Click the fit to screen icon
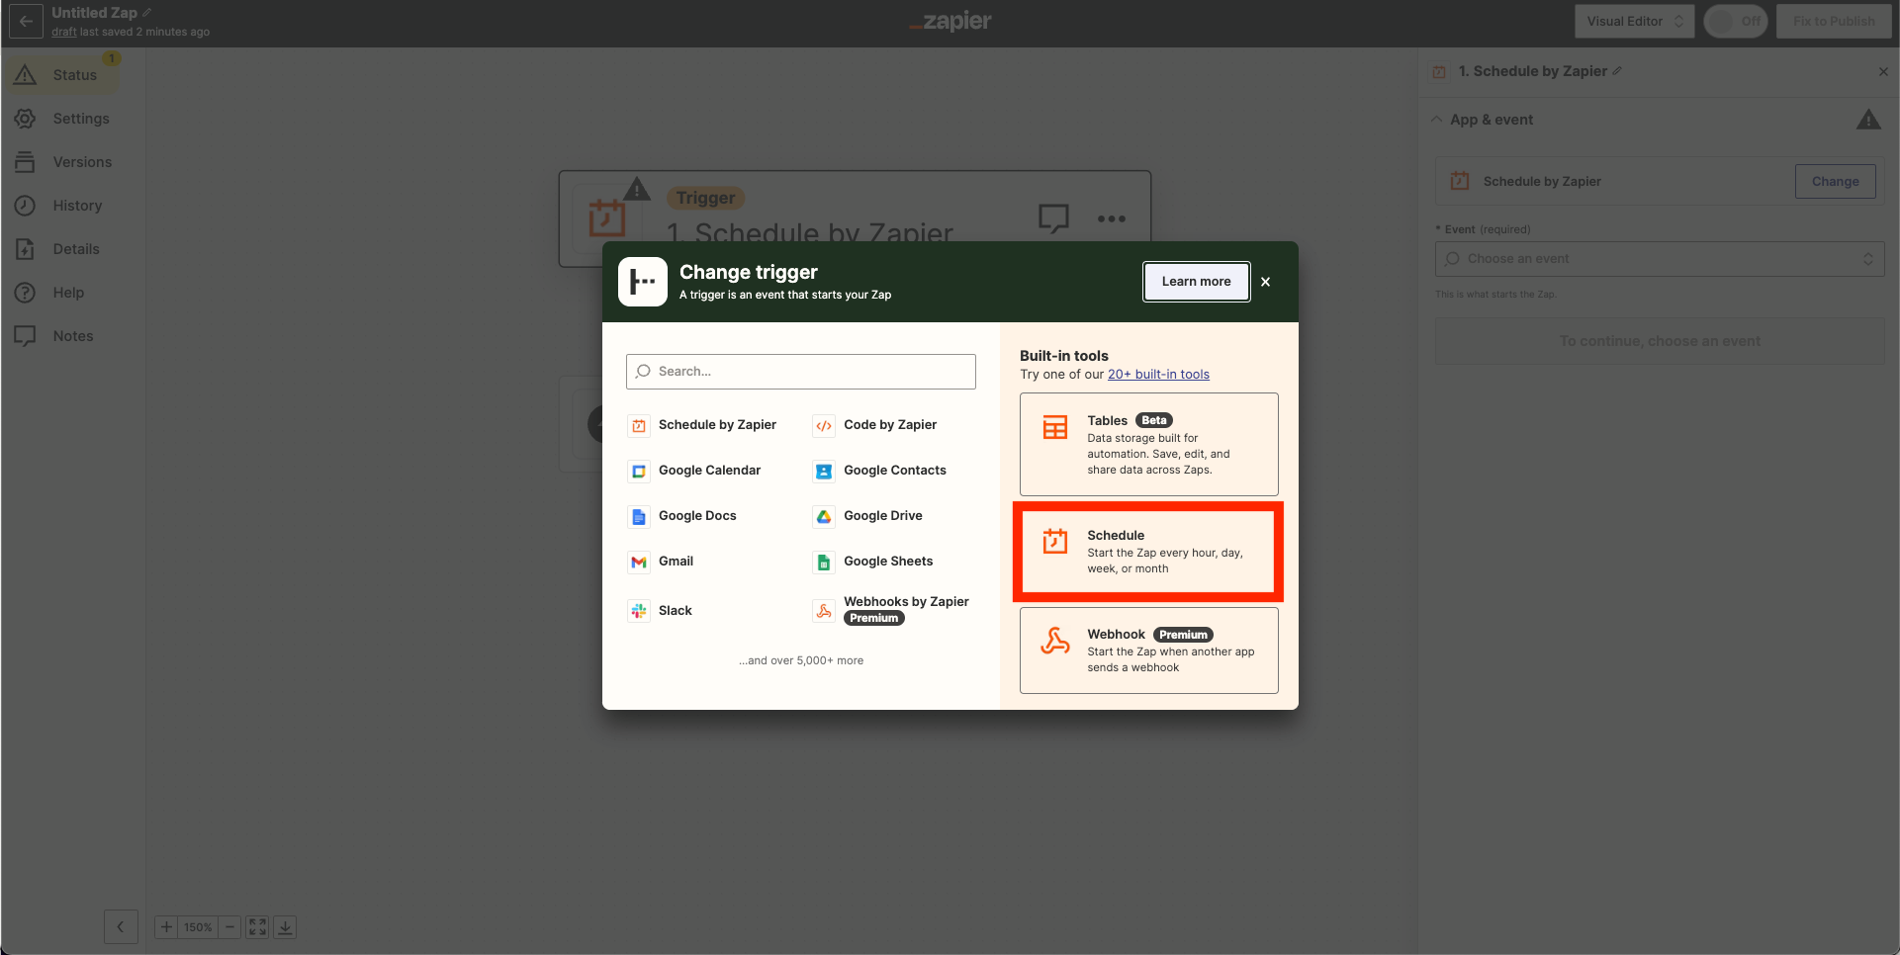Screen dimensions: 1900x955 (257, 927)
